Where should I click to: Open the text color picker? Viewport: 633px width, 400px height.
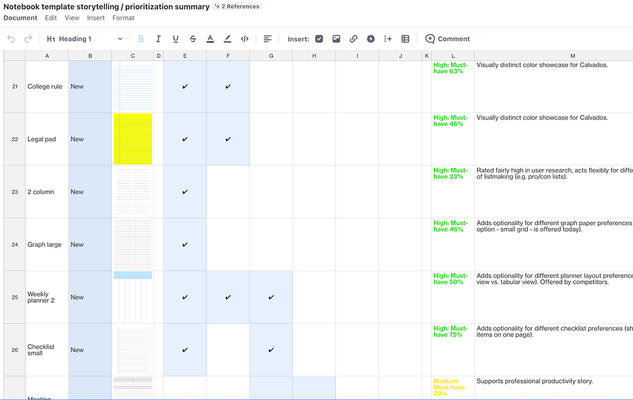click(x=210, y=39)
